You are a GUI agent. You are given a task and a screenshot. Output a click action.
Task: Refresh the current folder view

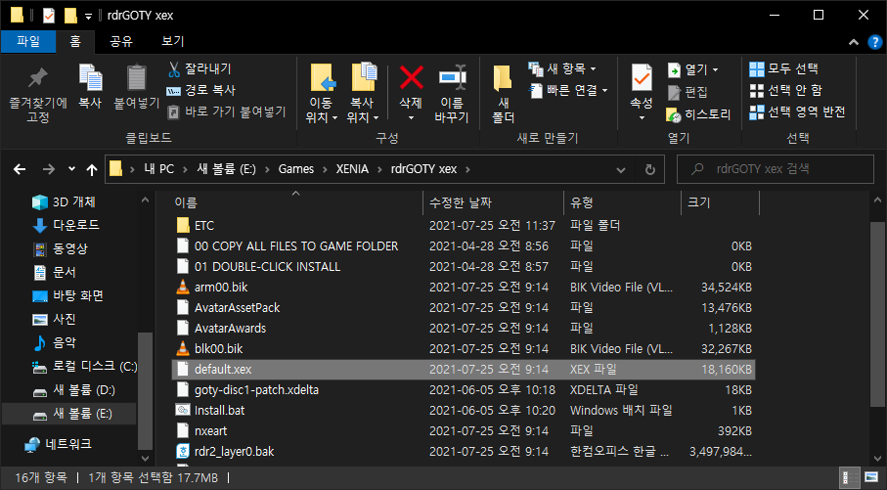pyautogui.click(x=650, y=170)
